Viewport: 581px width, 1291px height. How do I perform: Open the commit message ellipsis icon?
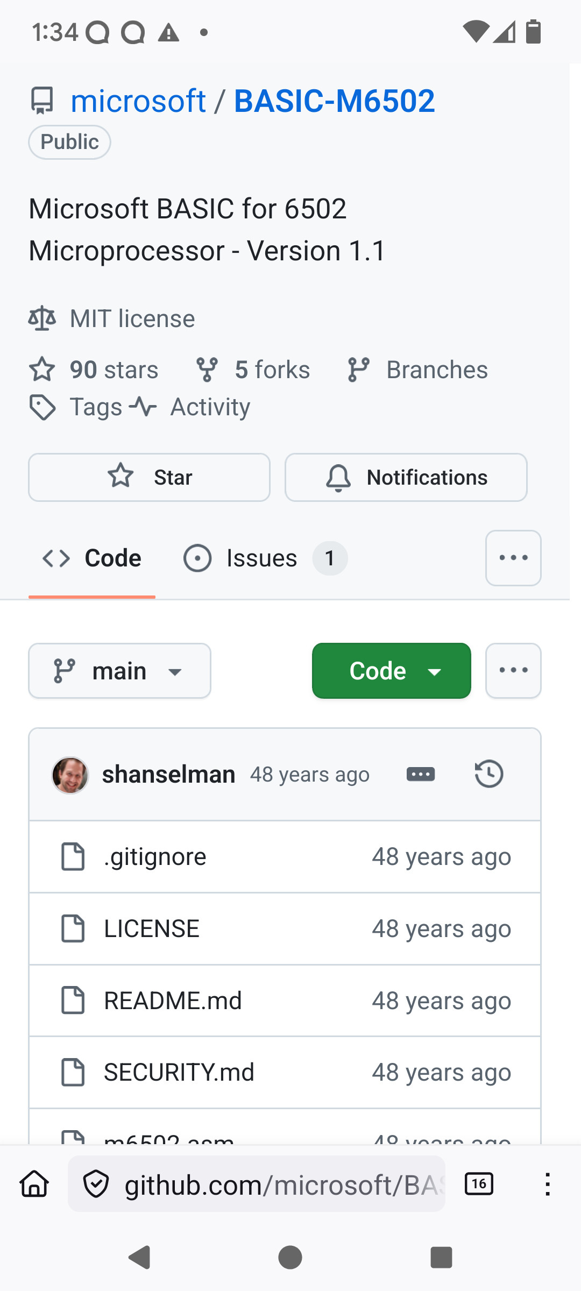[421, 775]
